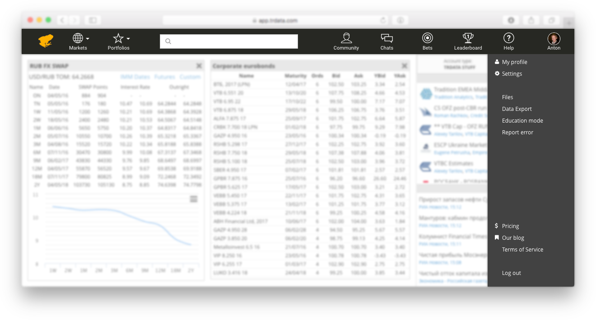Switch to Futures view
The image size is (596, 320).
165,77
